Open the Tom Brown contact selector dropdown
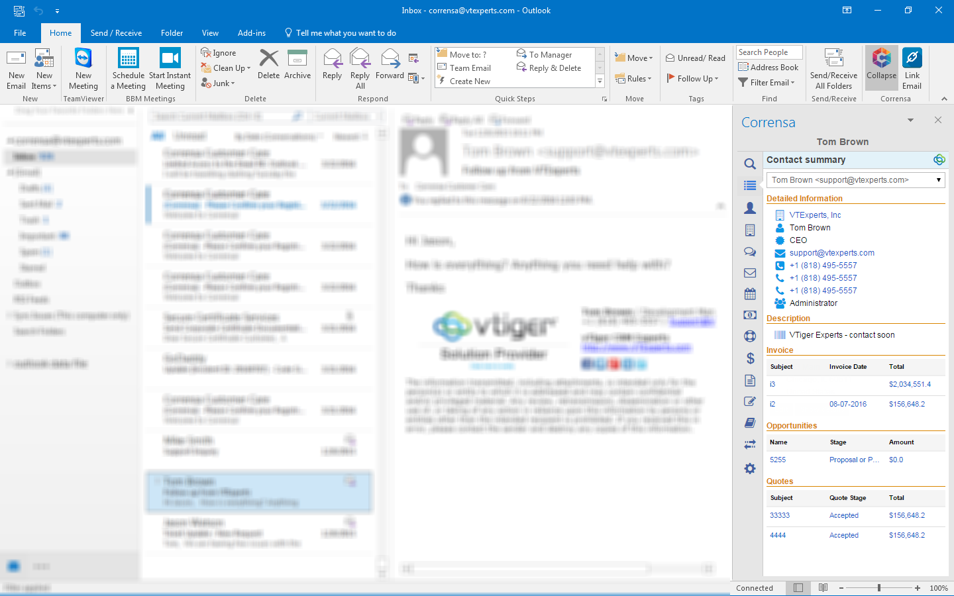The width and height of the screenshot is (954, 596). pos(939,180)
